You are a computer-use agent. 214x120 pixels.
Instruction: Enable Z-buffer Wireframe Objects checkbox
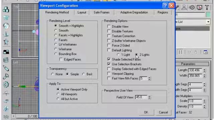pyautogui.click(x=109, y=41)
